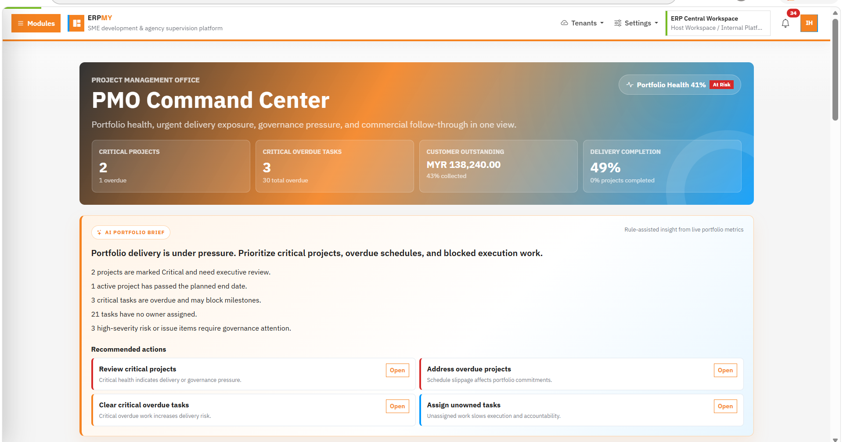
Task: Click '1 active project has passed' line
Action: point(169,286)
